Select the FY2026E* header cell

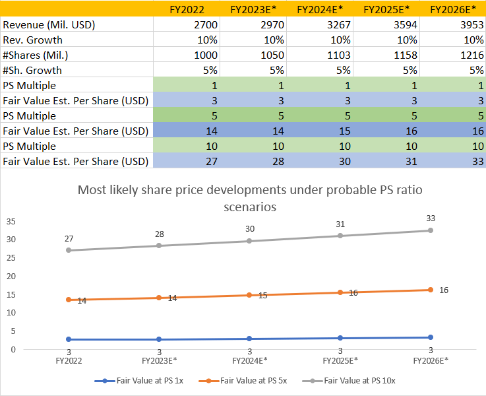tap(453, 10)
